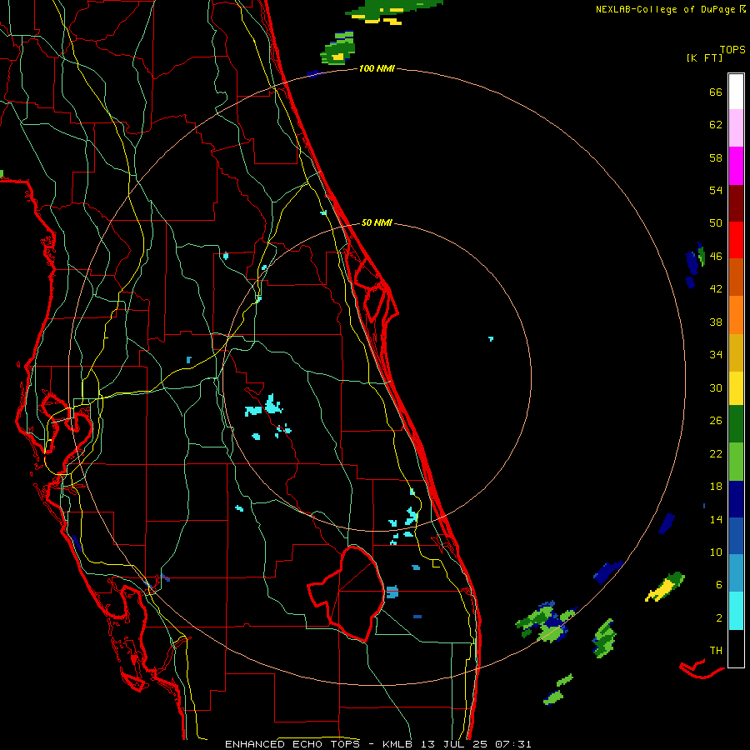
Task: Click the bright red 50 kft swatch
Action: 736,240
